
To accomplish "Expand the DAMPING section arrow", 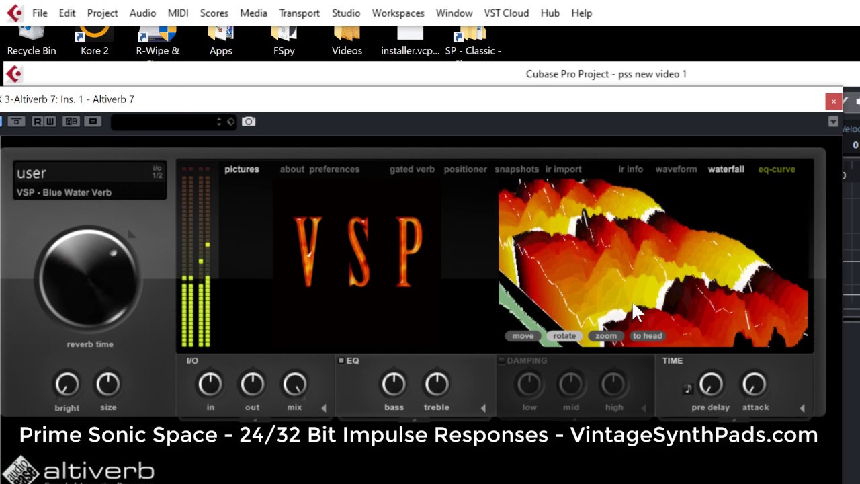I will pos(643,408).
